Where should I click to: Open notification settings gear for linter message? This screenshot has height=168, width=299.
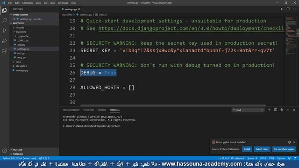click(x=290, y=142)
